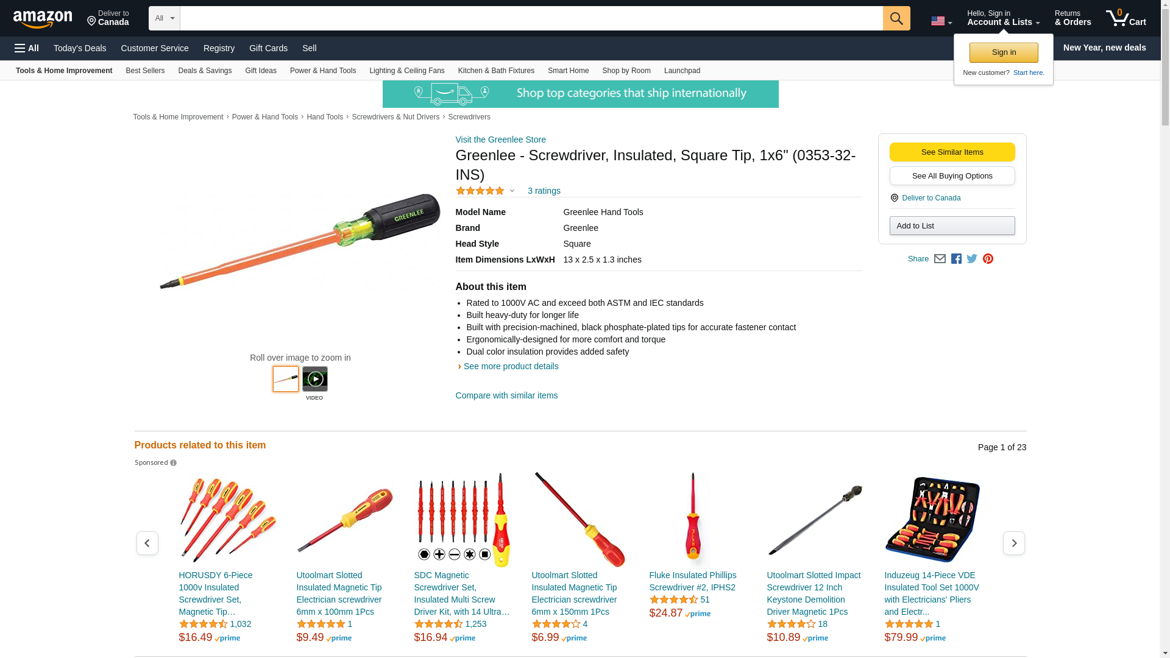Open Today's Deals menu item
1170x658 pixels.
click(80, 48)
